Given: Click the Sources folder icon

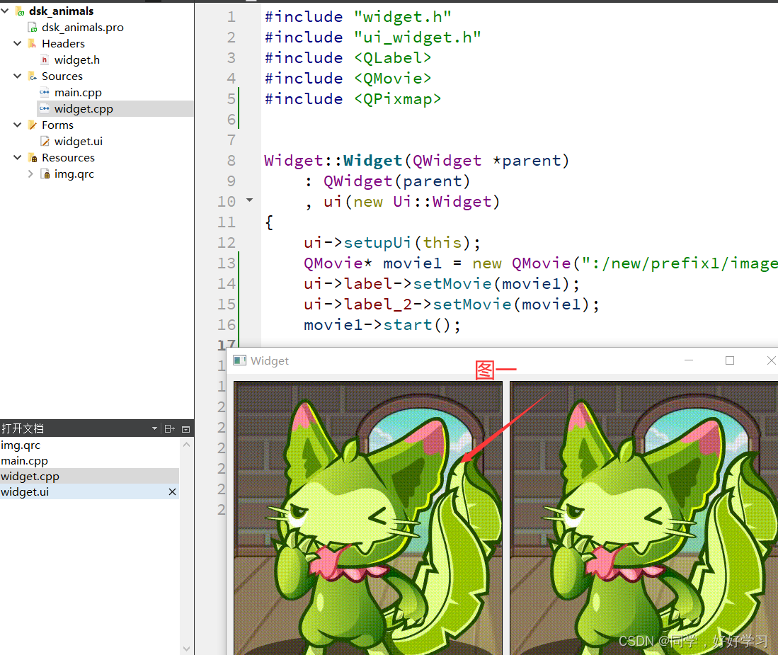Looking at the screenshot, I should (33, 76).
